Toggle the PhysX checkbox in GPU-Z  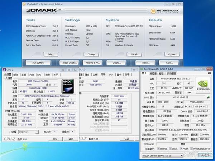pyautogui.click(x=181, y=149)
